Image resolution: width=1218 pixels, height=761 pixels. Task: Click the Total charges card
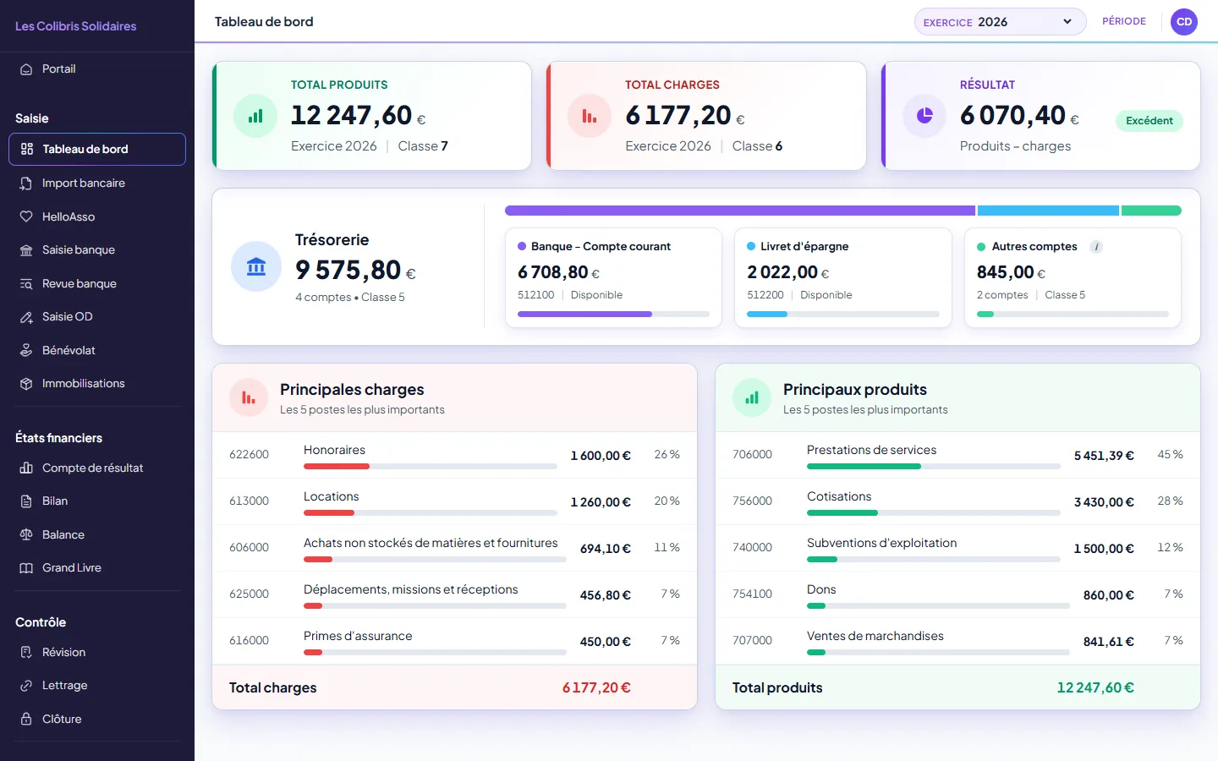pyautogui.click(x=706, y=116)
